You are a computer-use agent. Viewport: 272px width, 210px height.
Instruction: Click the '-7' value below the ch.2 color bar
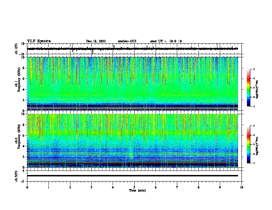[253, 163]
